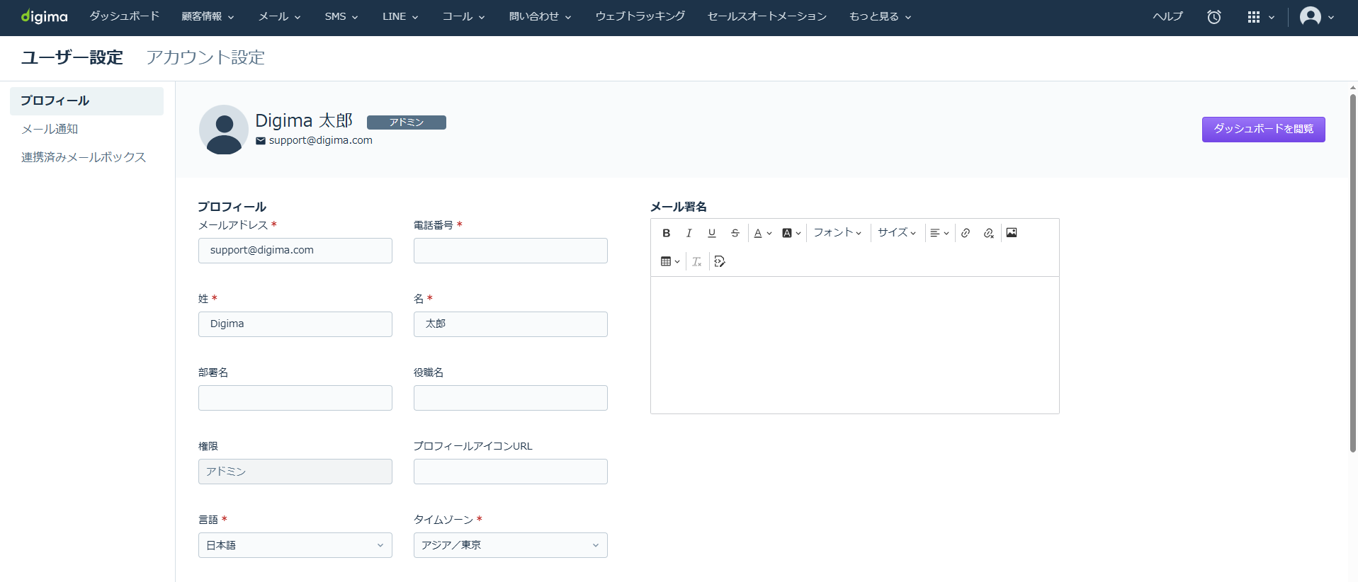
Task: Click the clear formatting icon
Action: pyautogui.click(x=697, y=262)
